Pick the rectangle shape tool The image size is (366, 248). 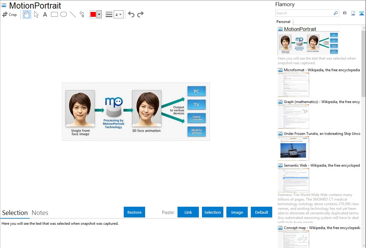[x=54, y=14]
